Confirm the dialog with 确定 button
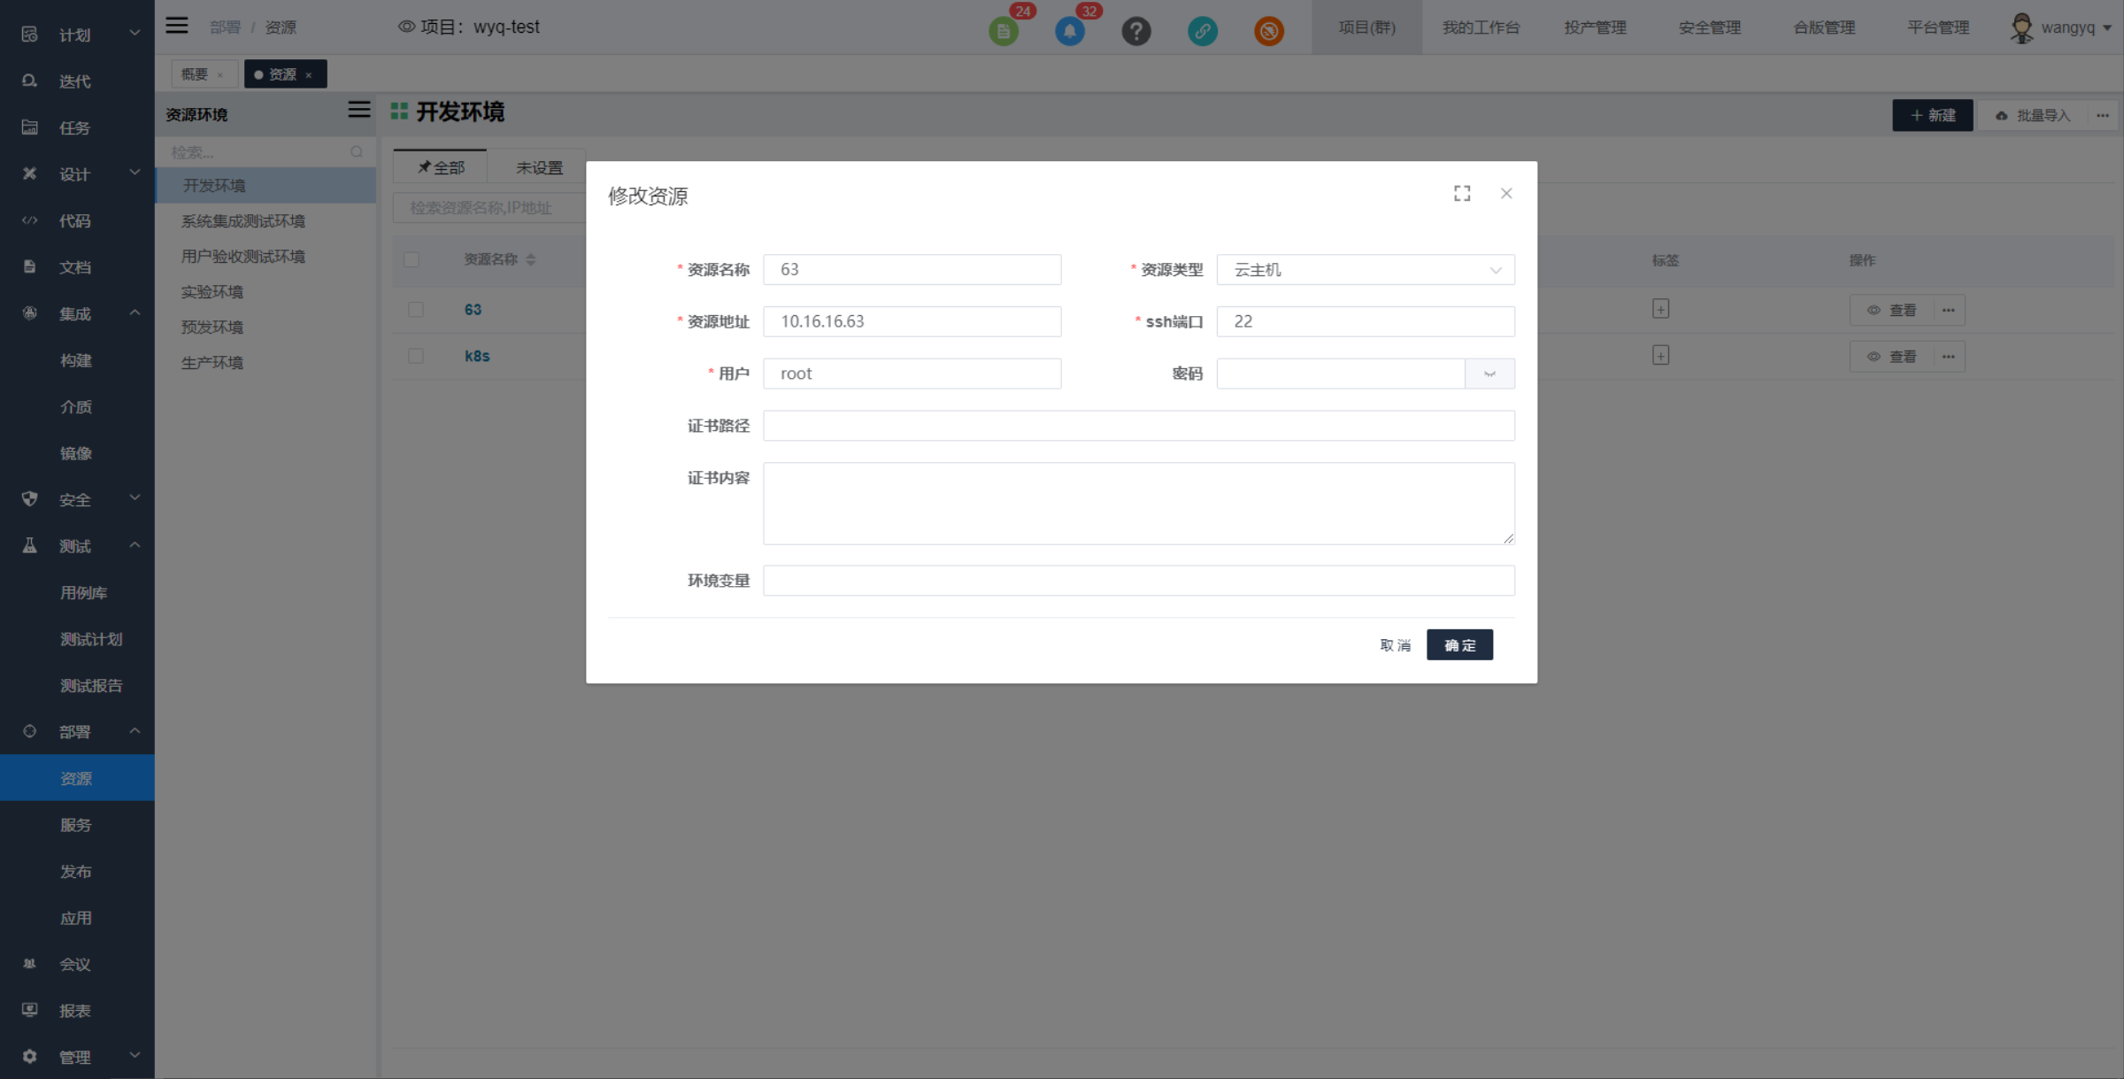2124x1079 pixels. [x=1459, y=644]
